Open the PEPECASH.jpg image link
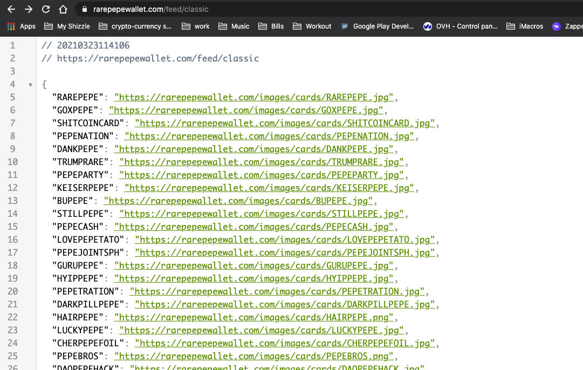This screenshot has width=583, height=370. point(253,227)
